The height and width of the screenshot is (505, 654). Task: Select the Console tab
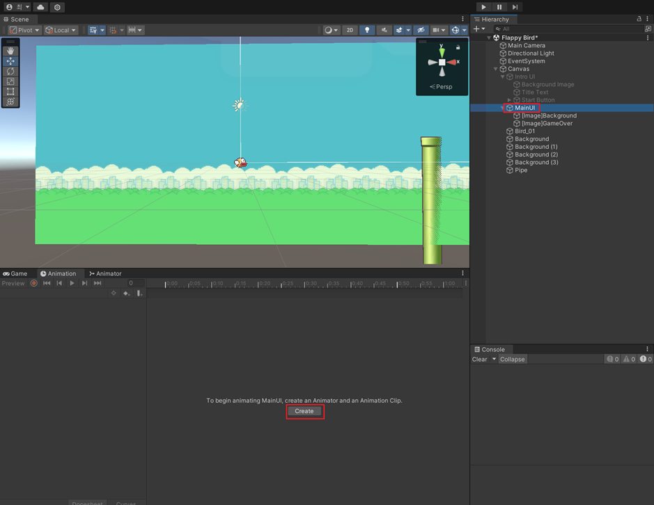[x=490, y=349]
